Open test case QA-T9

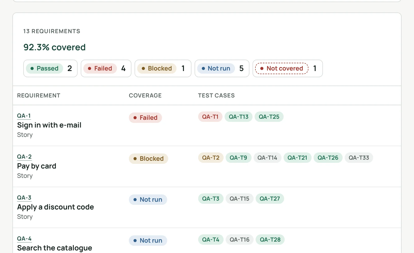pos(239,158)
